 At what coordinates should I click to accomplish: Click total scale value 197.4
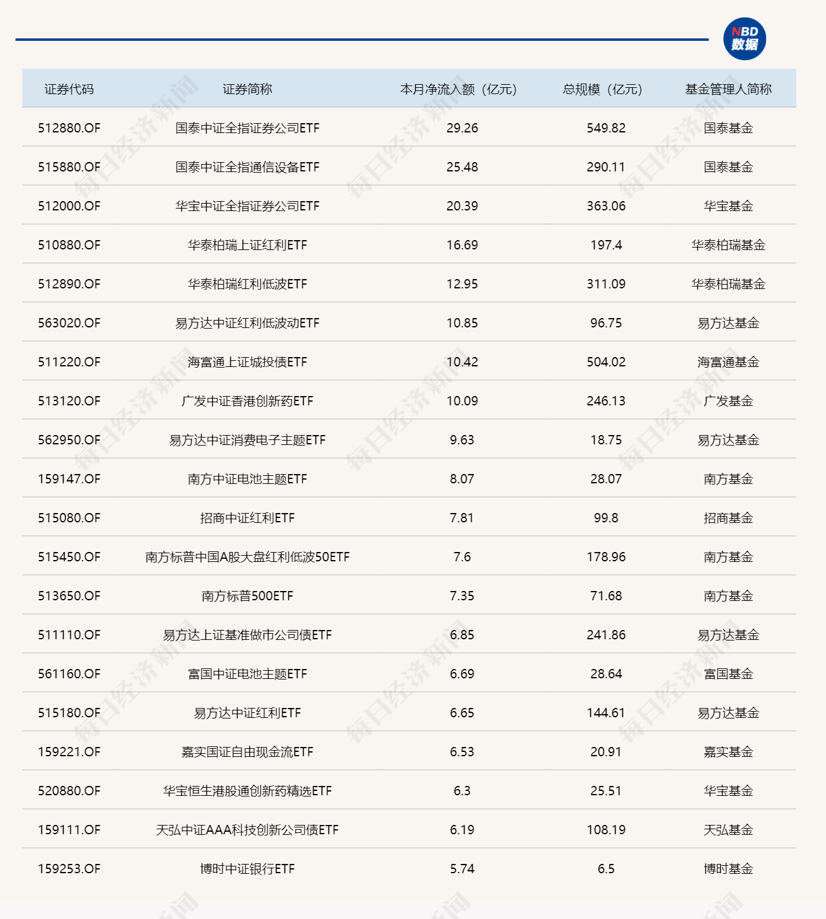[x=606, y=245]
